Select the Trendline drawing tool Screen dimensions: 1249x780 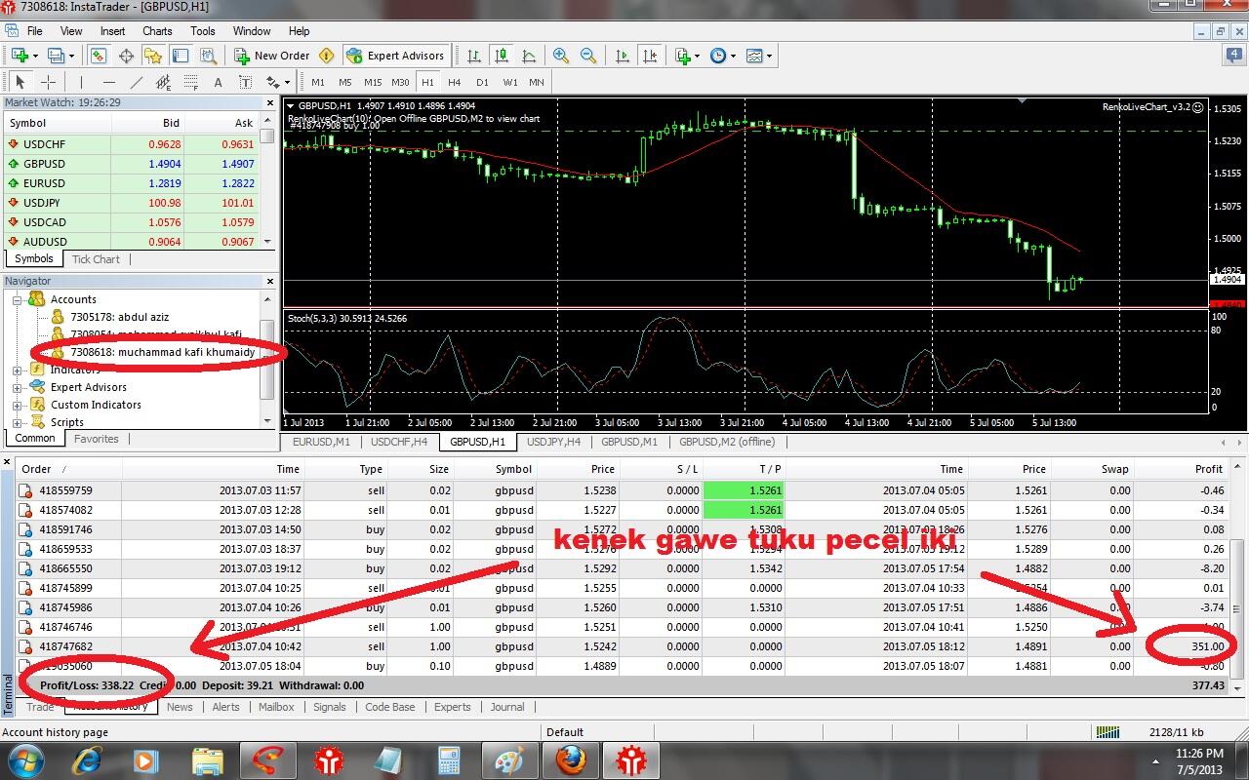pos(136,82)
